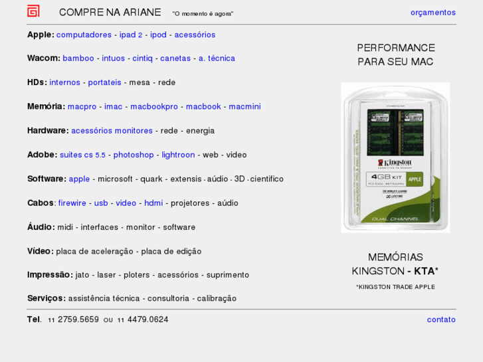Click the "O momento é agora" slogan
Image resolution: width=483 pixels, height=362 pixels.
tap(203, 14)
